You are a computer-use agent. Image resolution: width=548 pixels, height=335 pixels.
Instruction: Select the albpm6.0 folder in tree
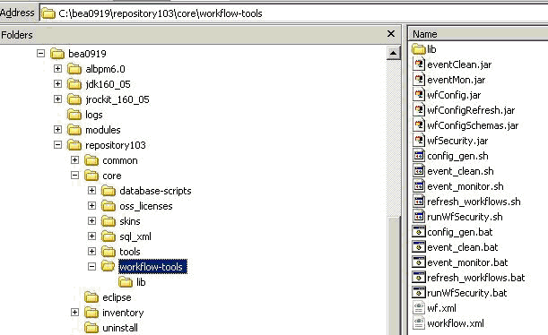97,69
